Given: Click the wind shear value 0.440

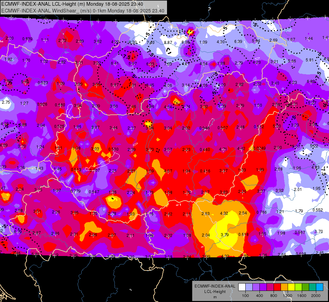Looking at the screenshot, I should coord(205,149).
